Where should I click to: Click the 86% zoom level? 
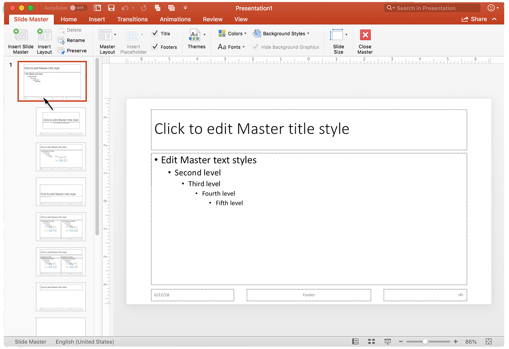pyautogui.click(x=471, y=342)
